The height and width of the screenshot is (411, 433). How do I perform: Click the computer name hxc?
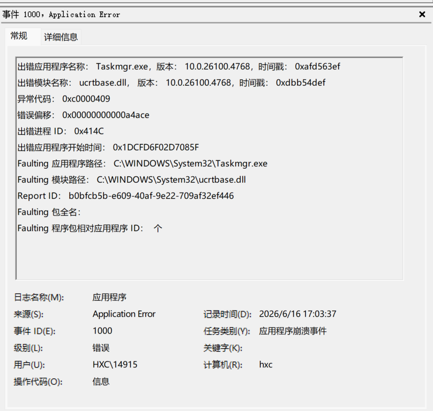266,365
